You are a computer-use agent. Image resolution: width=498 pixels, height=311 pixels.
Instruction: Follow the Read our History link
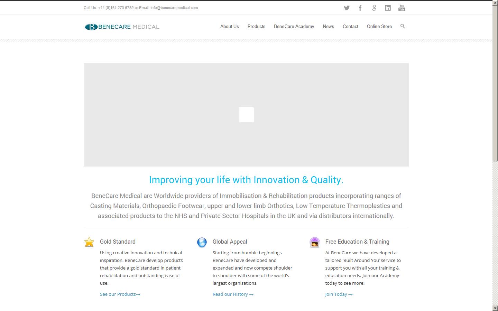tap(233, 294)
